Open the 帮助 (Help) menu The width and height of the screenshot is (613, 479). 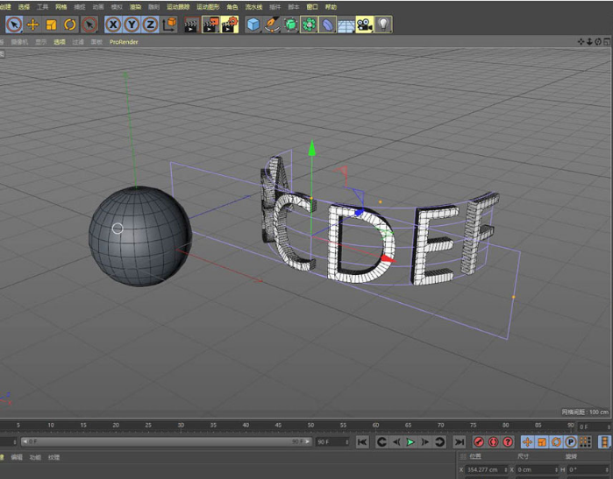[331, 7]
